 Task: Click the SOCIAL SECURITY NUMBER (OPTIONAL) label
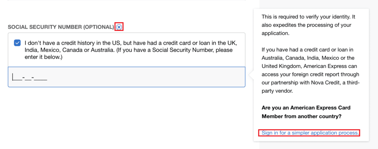pyautogui.click(x=61, y=27)
